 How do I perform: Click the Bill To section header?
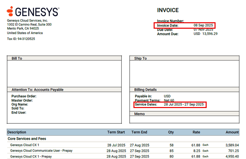[17, 58]
